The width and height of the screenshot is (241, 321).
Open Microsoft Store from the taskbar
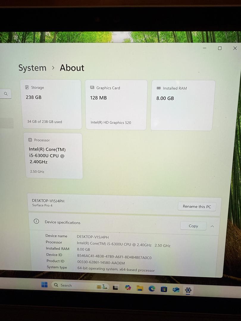(164, 289)
